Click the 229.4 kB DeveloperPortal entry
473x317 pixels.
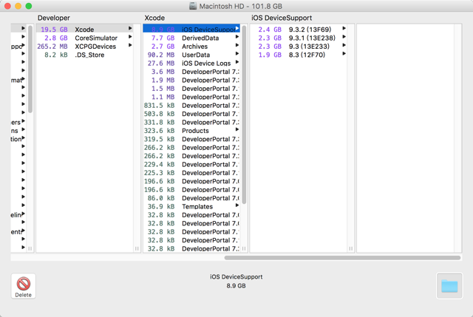click(191, 164)
